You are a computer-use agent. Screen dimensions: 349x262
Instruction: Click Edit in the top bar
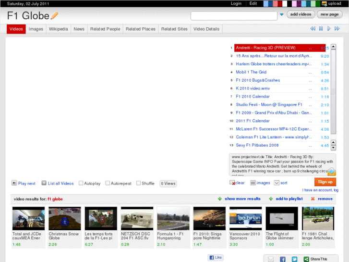pos(253,3)
